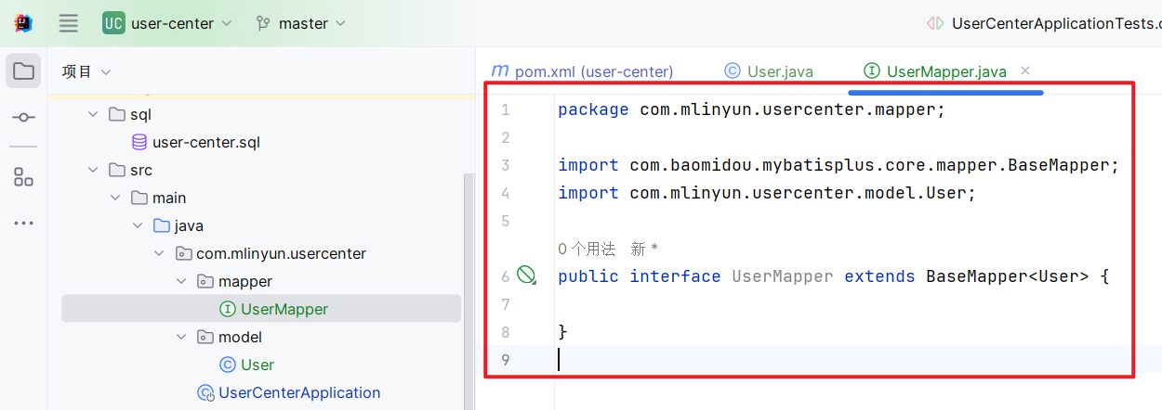Screen dimensions: 1162x410
Task: Switch to the pom.xml (user-center) tab
Action: 582,71
